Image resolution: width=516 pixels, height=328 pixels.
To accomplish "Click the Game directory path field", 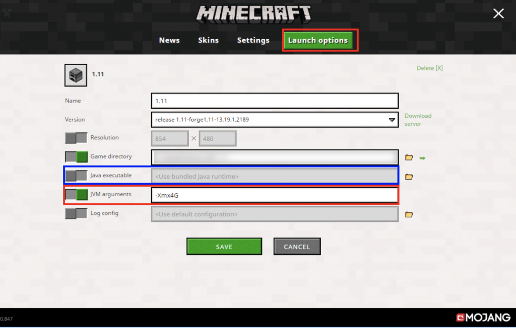I will coord(275,157).
